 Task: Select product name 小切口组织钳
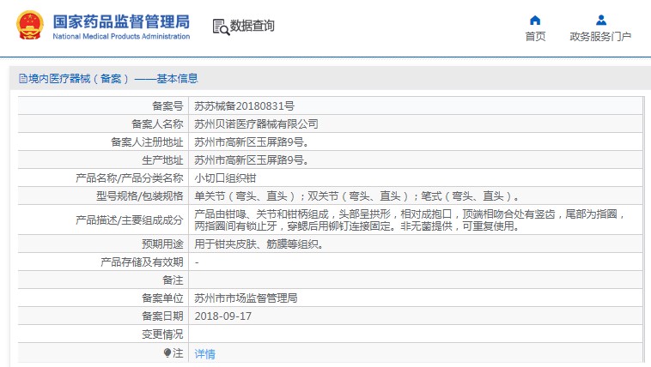225,178
